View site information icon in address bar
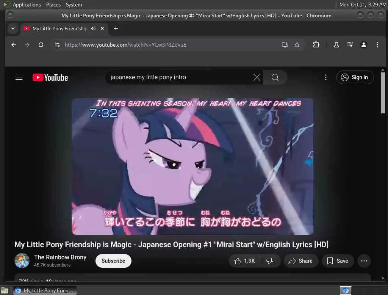This screenshot has height=295, width=388. click(57, 45)
